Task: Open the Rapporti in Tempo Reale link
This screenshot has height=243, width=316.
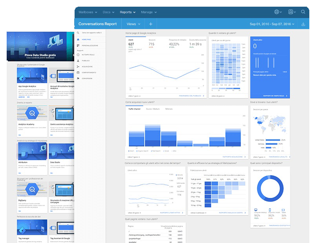Action: (x=275, y=96)
